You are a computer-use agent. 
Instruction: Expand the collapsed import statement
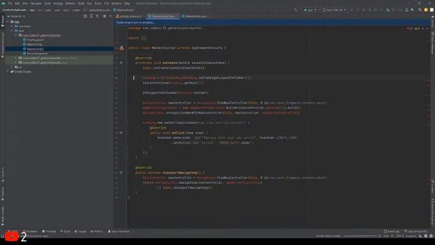(x=143, y=38)
